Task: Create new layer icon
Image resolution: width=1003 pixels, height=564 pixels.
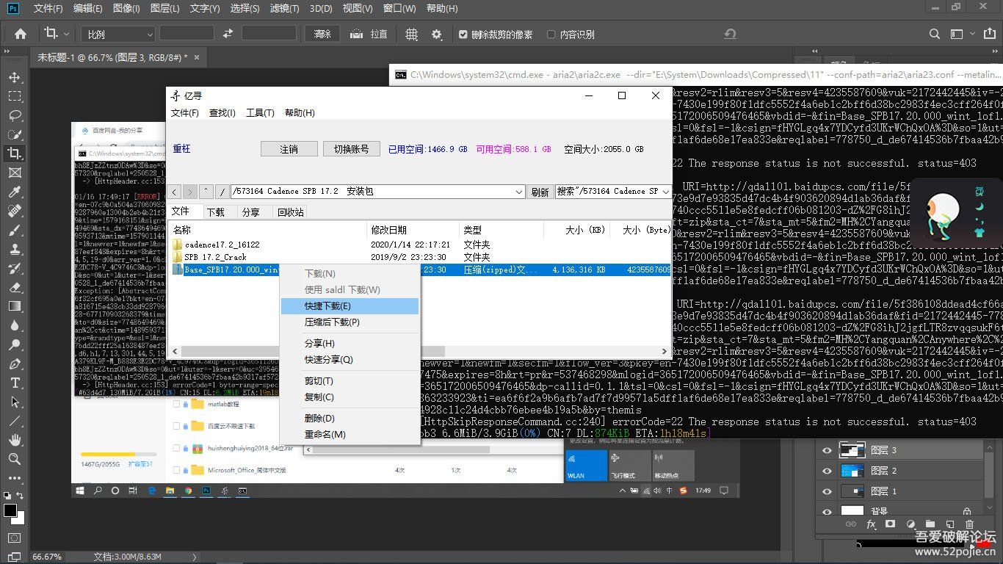Action: tap(949, 524)
